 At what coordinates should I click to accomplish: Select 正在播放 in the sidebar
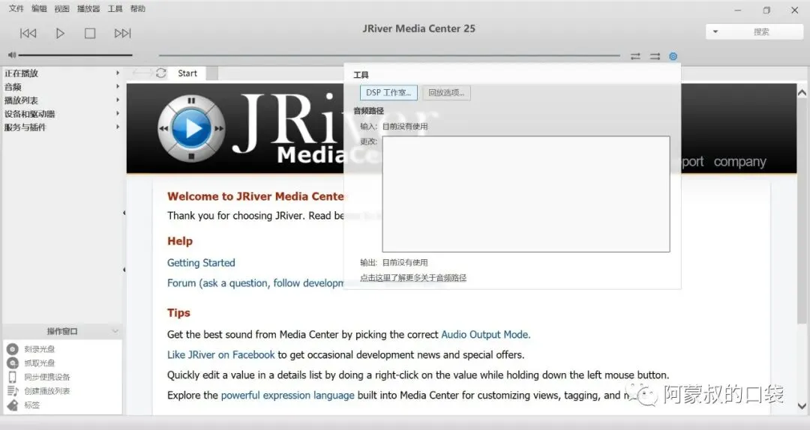pos(21,73)
